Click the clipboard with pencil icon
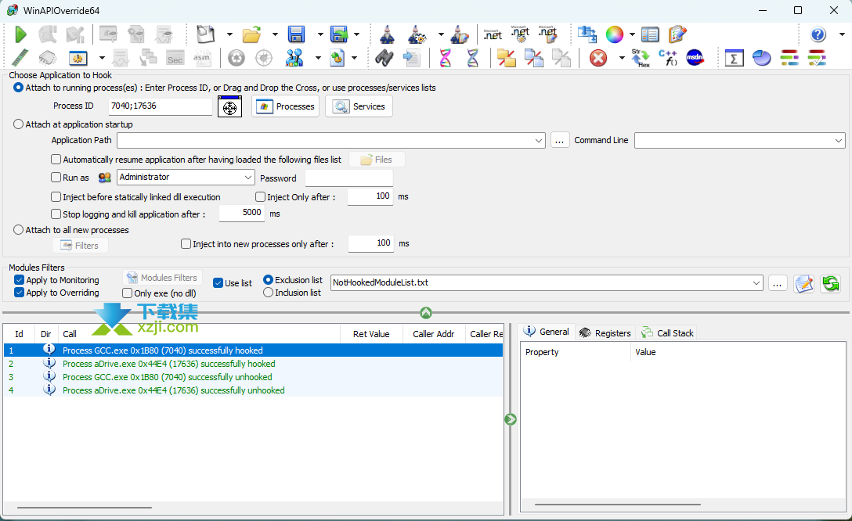 coord(677,34)
